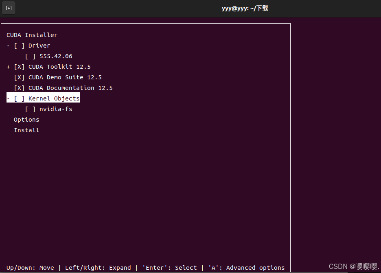Check the nvidia-fs option
Viewport: 381px width, 273px height.
[29, 109]
